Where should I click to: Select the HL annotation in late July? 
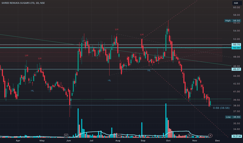point(109,80)
